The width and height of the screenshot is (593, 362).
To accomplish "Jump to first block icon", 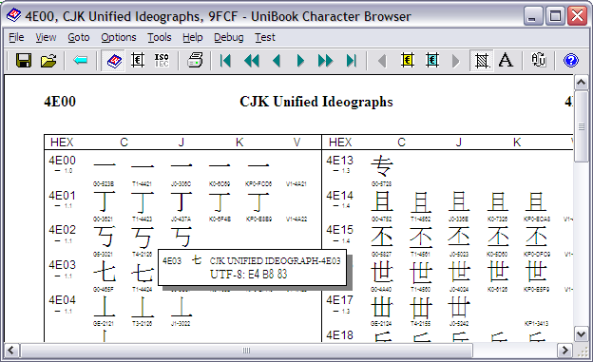I will pos(225,61).
